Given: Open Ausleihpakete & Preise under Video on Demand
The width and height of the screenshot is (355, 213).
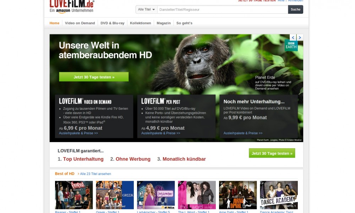Looking at the screenshot, I should point(78,133).
